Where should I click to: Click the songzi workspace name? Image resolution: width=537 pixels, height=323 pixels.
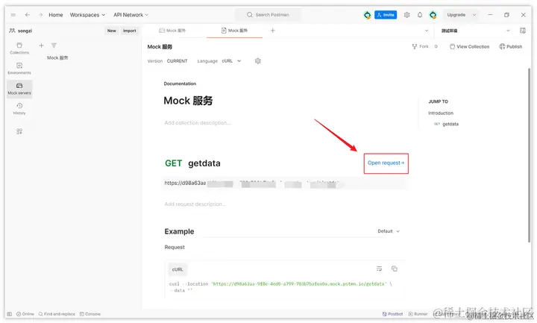click(25, 31)
